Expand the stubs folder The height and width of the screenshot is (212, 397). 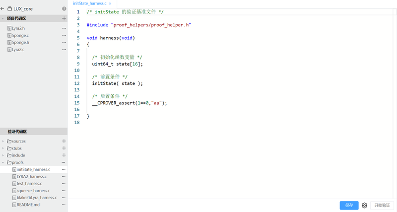click(3, 148)
